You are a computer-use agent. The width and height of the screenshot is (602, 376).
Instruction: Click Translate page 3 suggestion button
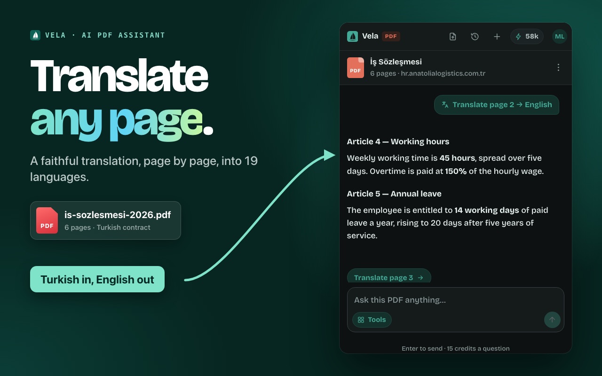coord(389,276)
